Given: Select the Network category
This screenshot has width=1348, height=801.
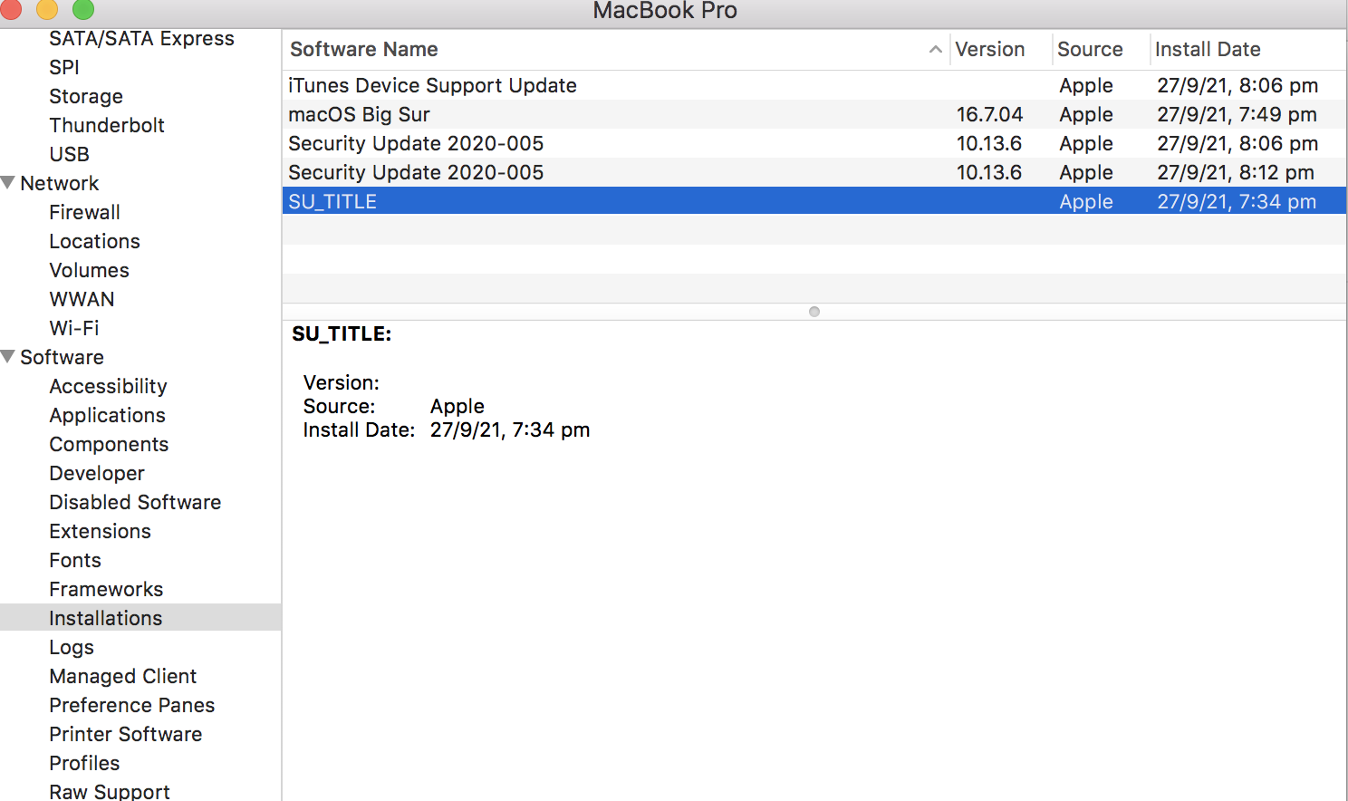Looking at the screenshot, I should (x=60, y=183).
